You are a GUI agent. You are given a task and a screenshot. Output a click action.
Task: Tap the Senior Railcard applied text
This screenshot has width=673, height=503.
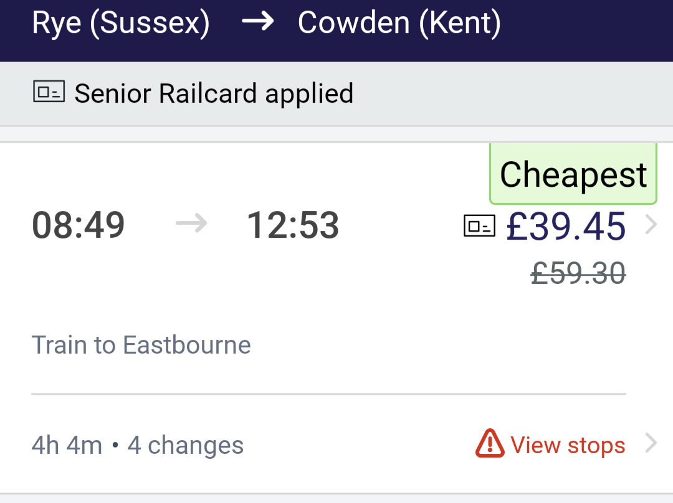click(x=214, y=94)
